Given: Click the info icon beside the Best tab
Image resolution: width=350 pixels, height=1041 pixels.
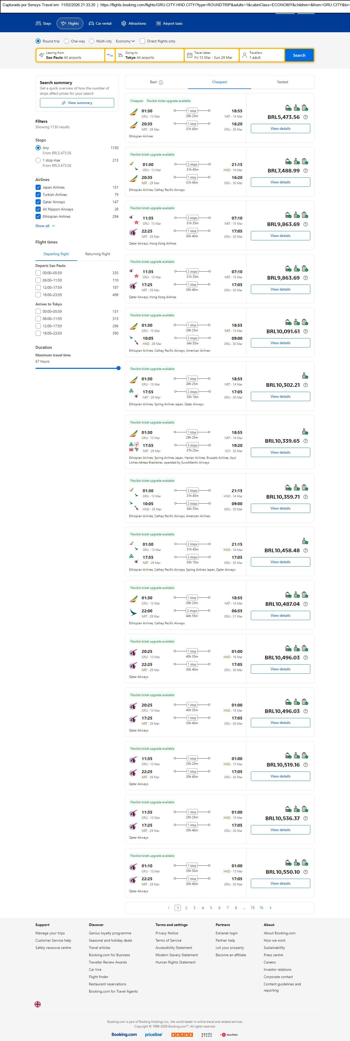Looking at the screenshot, I should pos(161,82).
